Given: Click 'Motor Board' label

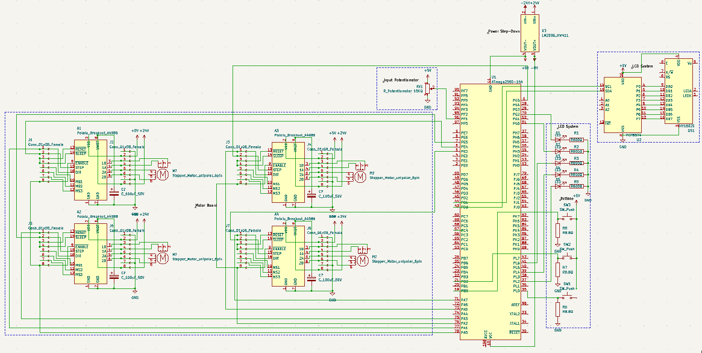Looking at the screenshot, I should (x=206, y=206).
